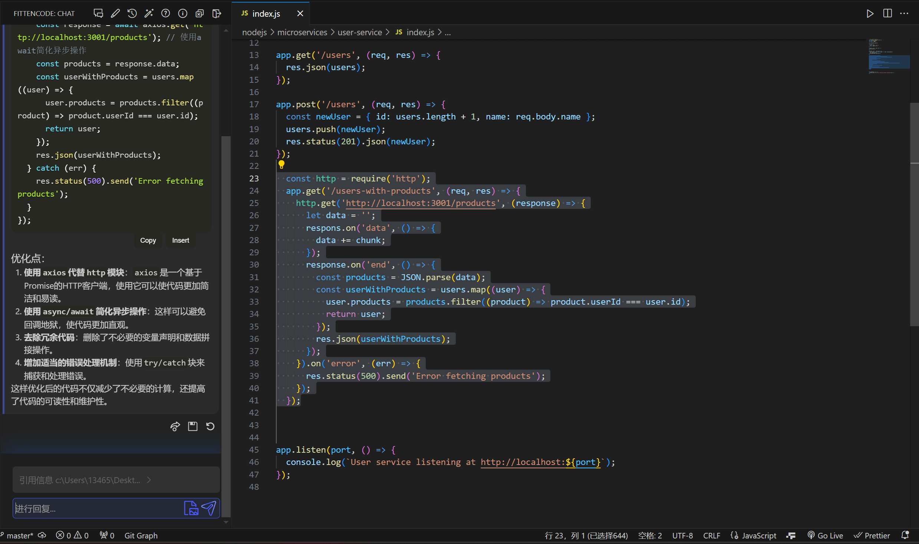This screenshot has width=919, height=544.
Task: Open JavaScript language mode selector
Action: (759, 535)
